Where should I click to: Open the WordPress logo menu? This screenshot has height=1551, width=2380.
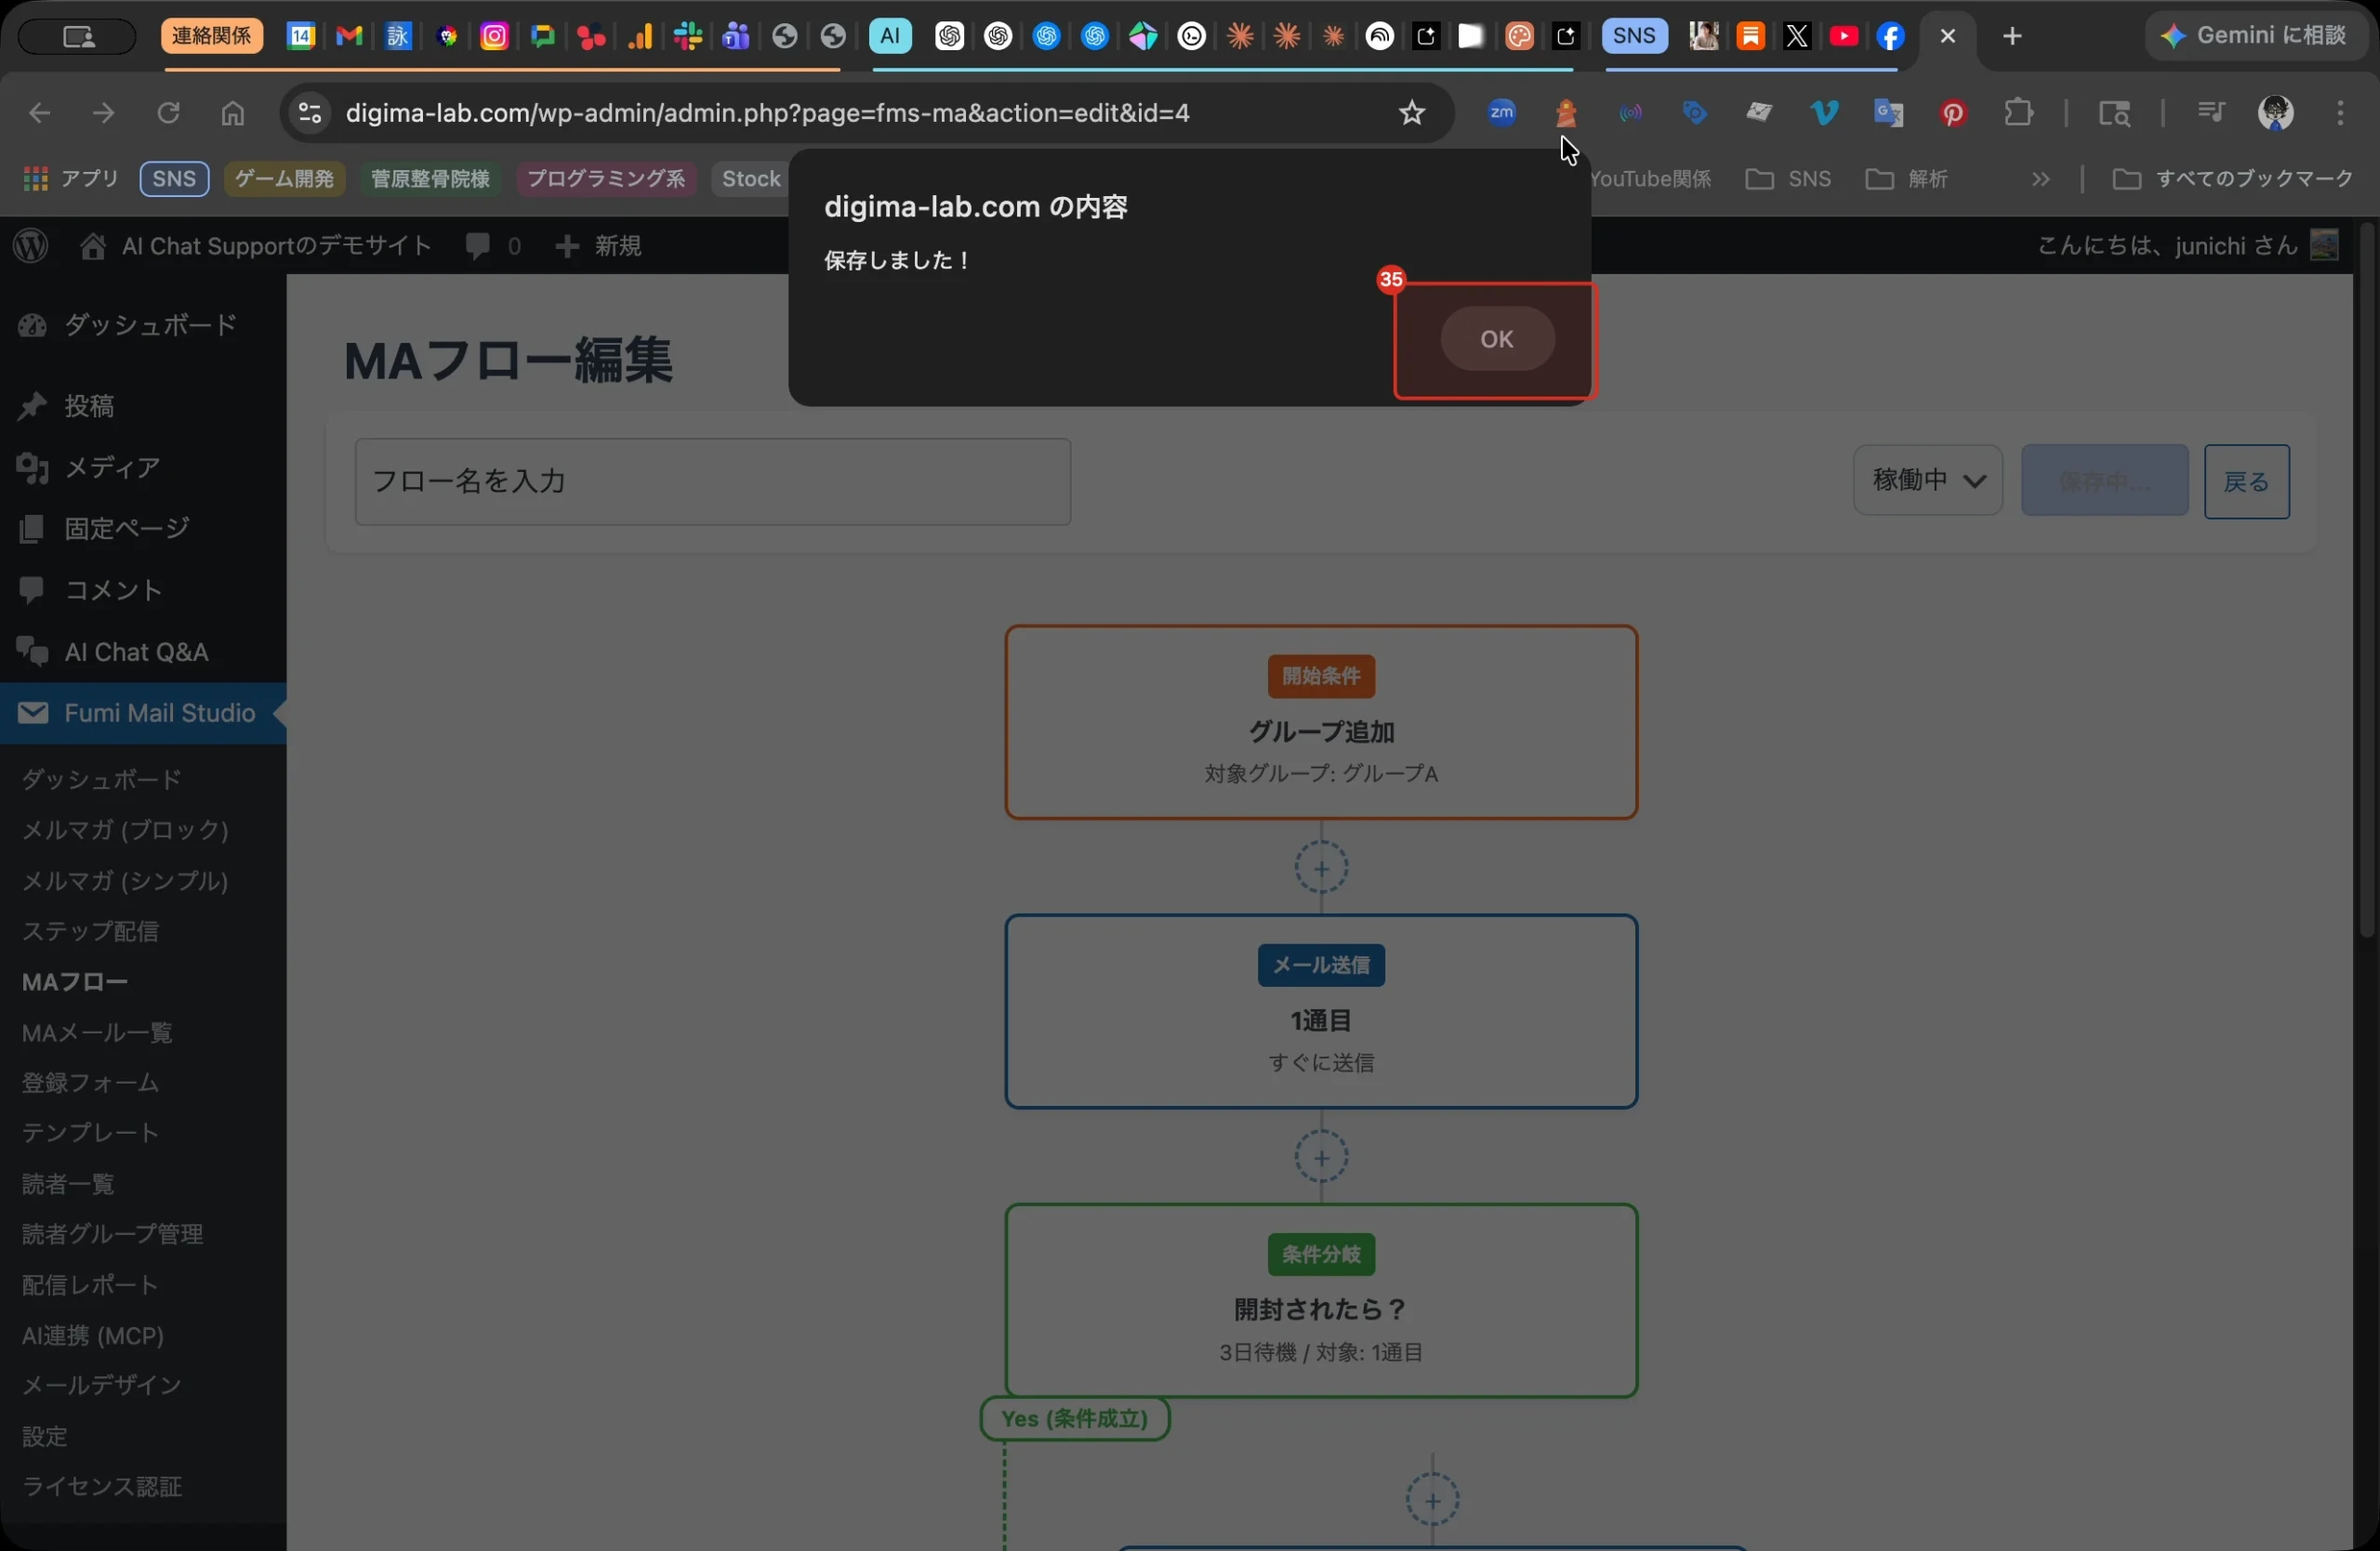[x=31, y=246]
